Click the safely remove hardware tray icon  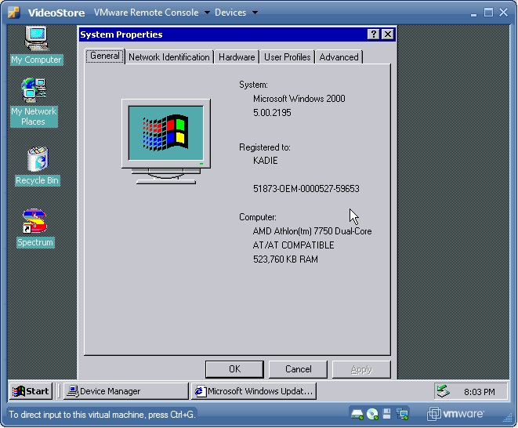point(443,391)
